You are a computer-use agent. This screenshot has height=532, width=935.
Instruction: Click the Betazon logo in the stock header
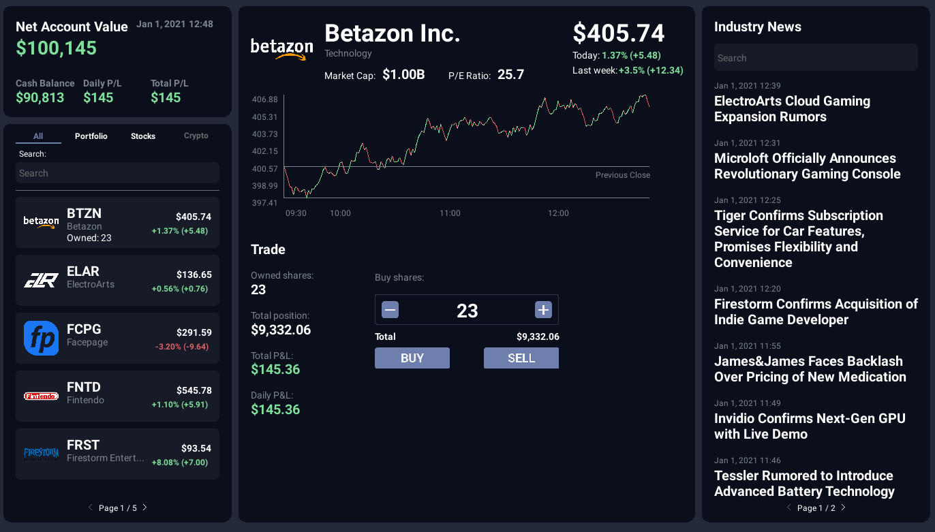point(281,48)
